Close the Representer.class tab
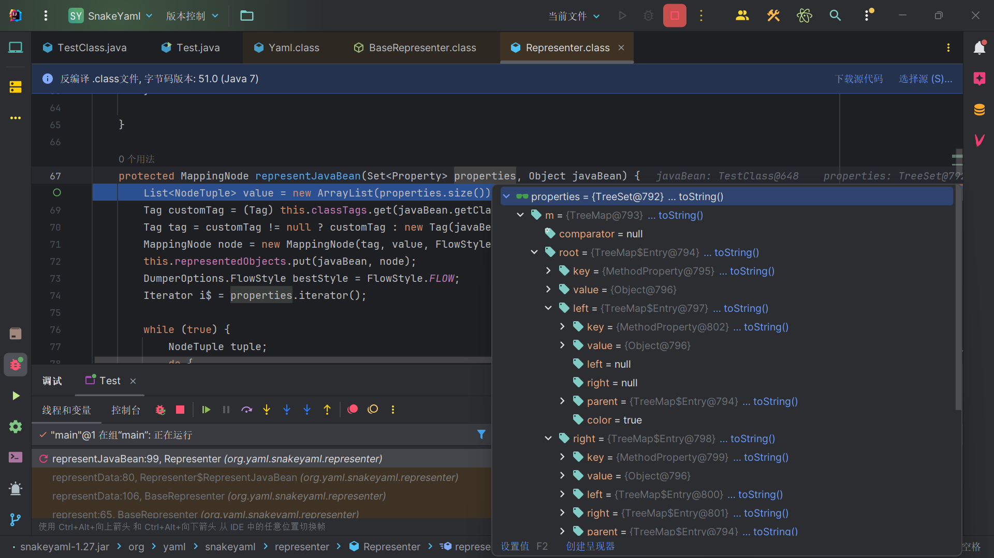 click(x=621, y=48)
